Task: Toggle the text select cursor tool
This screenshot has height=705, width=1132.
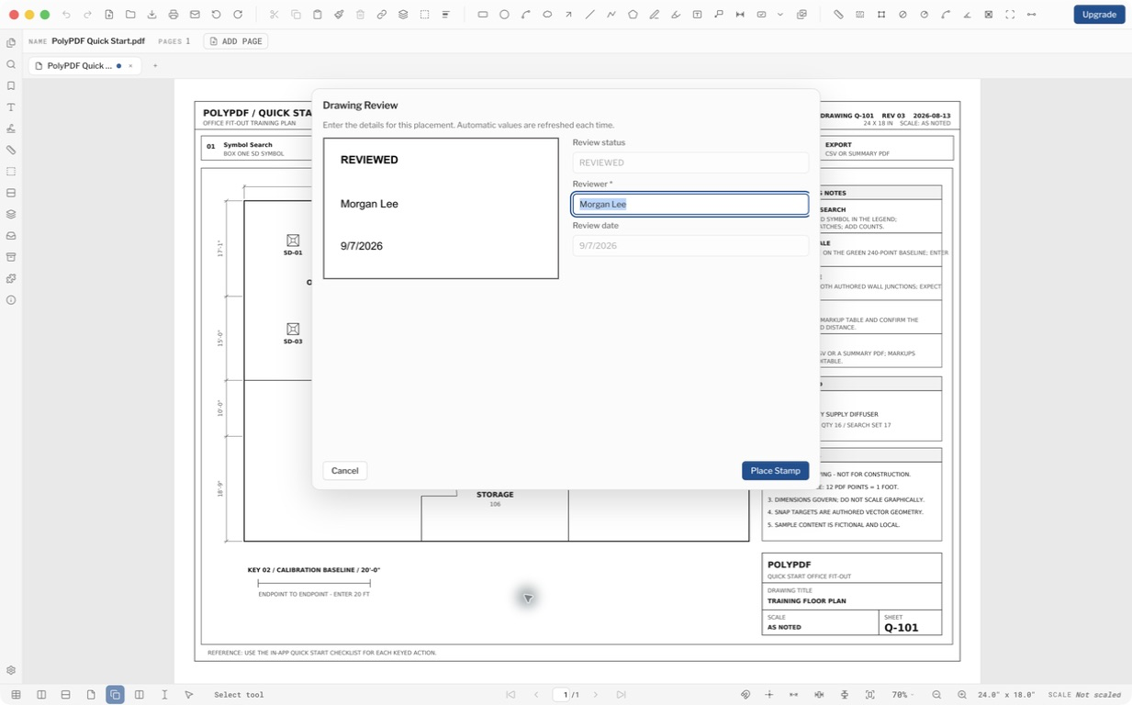Action: pos(164,695)
